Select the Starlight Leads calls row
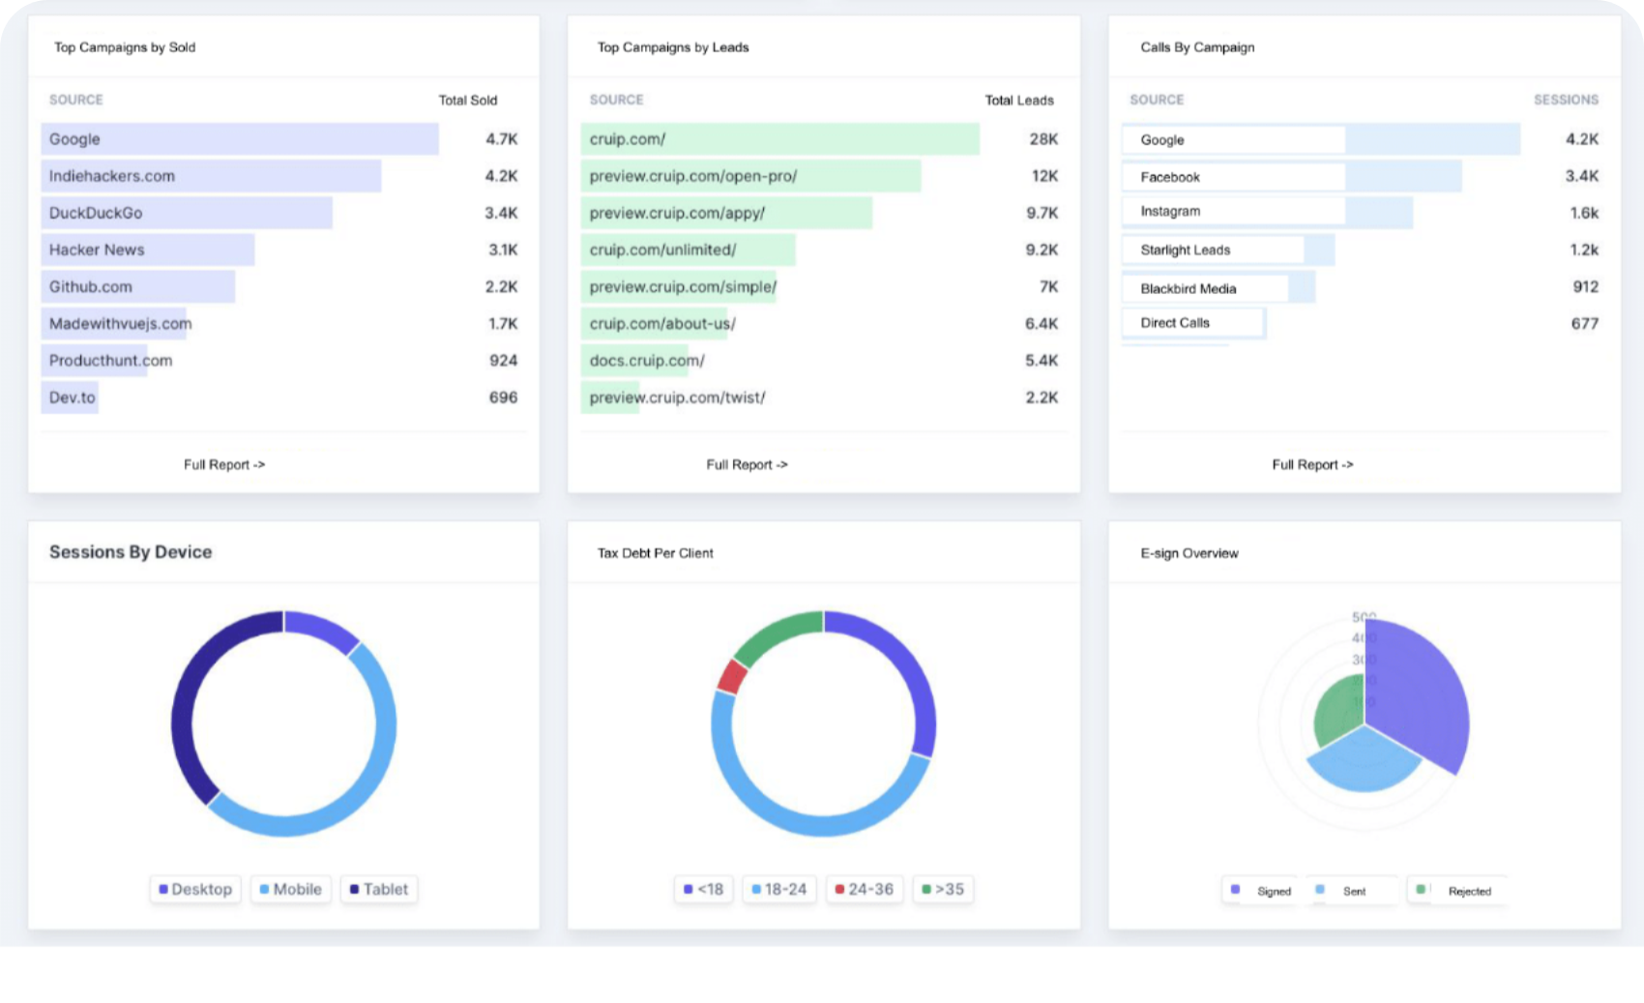Screen dimensions: 1644x1003 click(x=1364, y=250)
